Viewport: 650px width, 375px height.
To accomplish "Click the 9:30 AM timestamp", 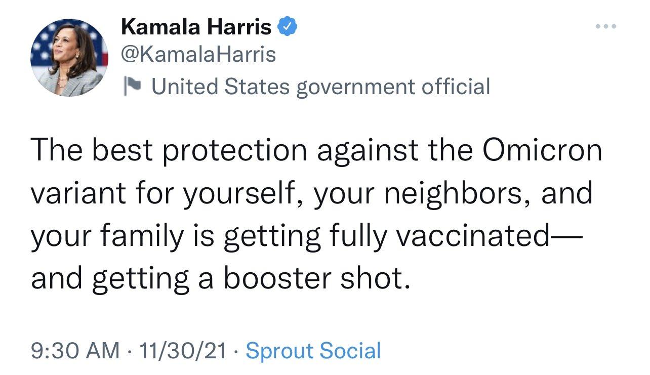I will 75,351.
